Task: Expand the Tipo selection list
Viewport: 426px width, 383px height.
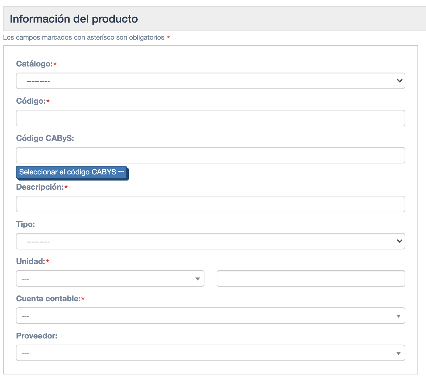Action: click(x=210, y=241)
